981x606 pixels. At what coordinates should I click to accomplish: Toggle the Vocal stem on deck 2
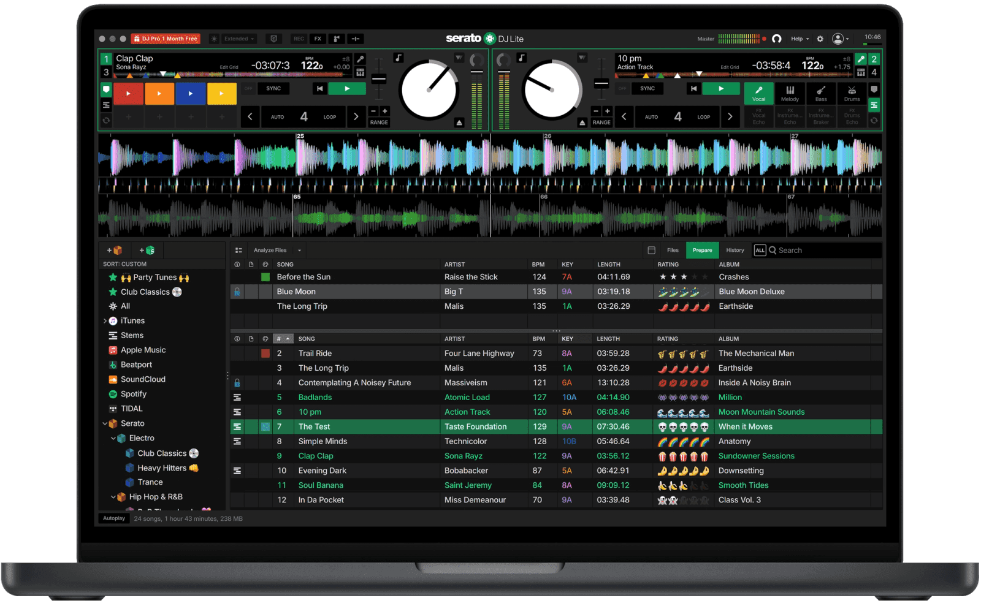[x=759, y=93]
